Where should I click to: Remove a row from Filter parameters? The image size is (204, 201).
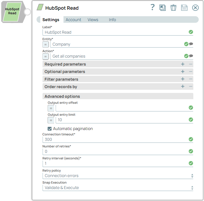191,79
